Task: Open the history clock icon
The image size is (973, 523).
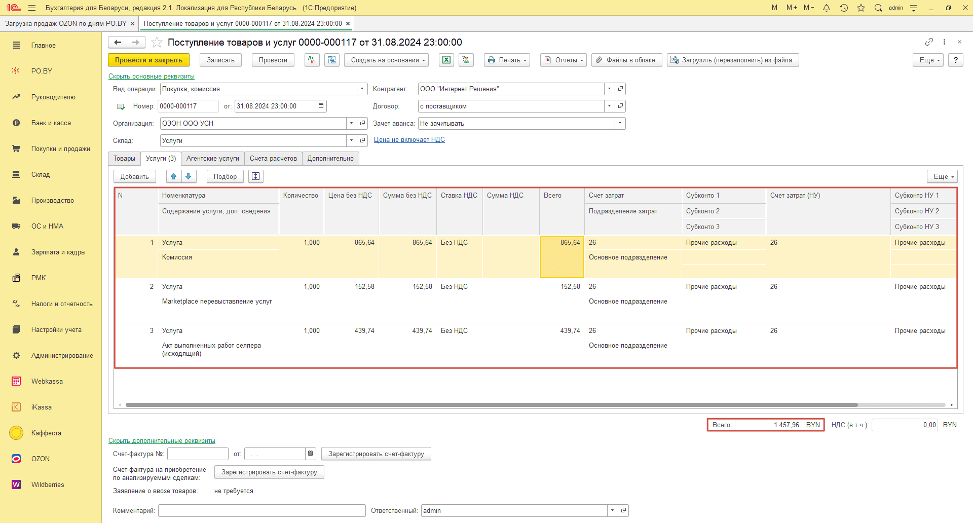Action: [844, 8]
